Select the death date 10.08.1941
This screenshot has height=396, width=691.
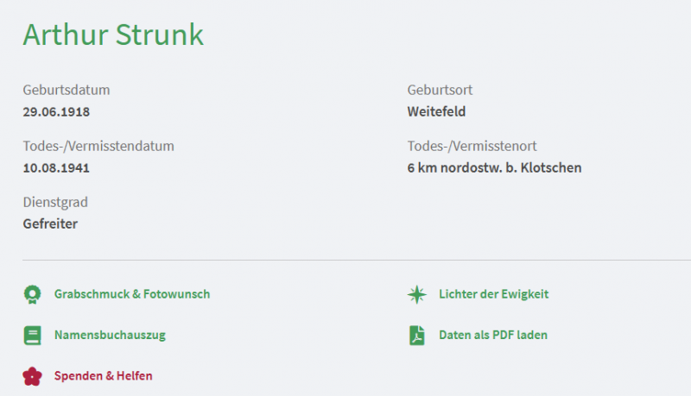click(x=56, y=167)
